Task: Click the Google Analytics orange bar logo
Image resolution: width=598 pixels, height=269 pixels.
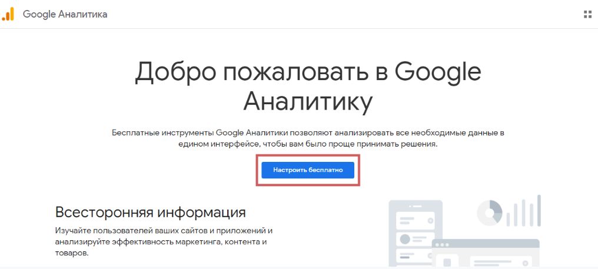Action: [8, 15]
